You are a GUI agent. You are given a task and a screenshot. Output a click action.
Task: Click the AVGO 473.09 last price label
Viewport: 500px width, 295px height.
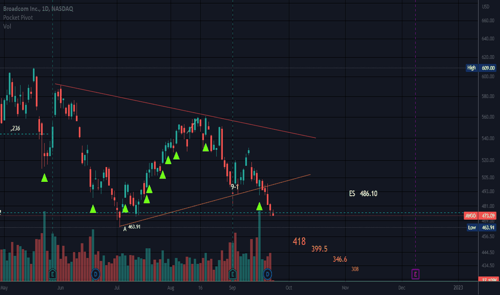click(480, 216)
